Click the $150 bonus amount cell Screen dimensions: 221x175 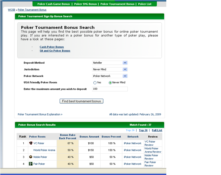click(x=89, y=150)
